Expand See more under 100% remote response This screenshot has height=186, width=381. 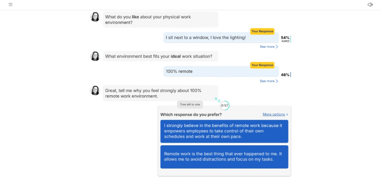[x=269, y=81]
